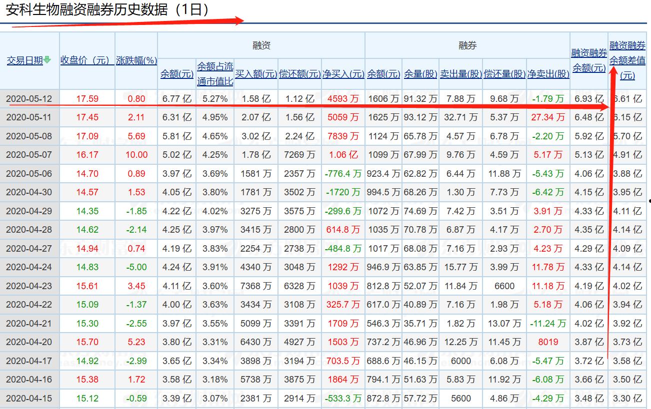Viewport: 651px width, 409px height.
Task: Click the 5600 sell volume cell
Action: point(461,399)
